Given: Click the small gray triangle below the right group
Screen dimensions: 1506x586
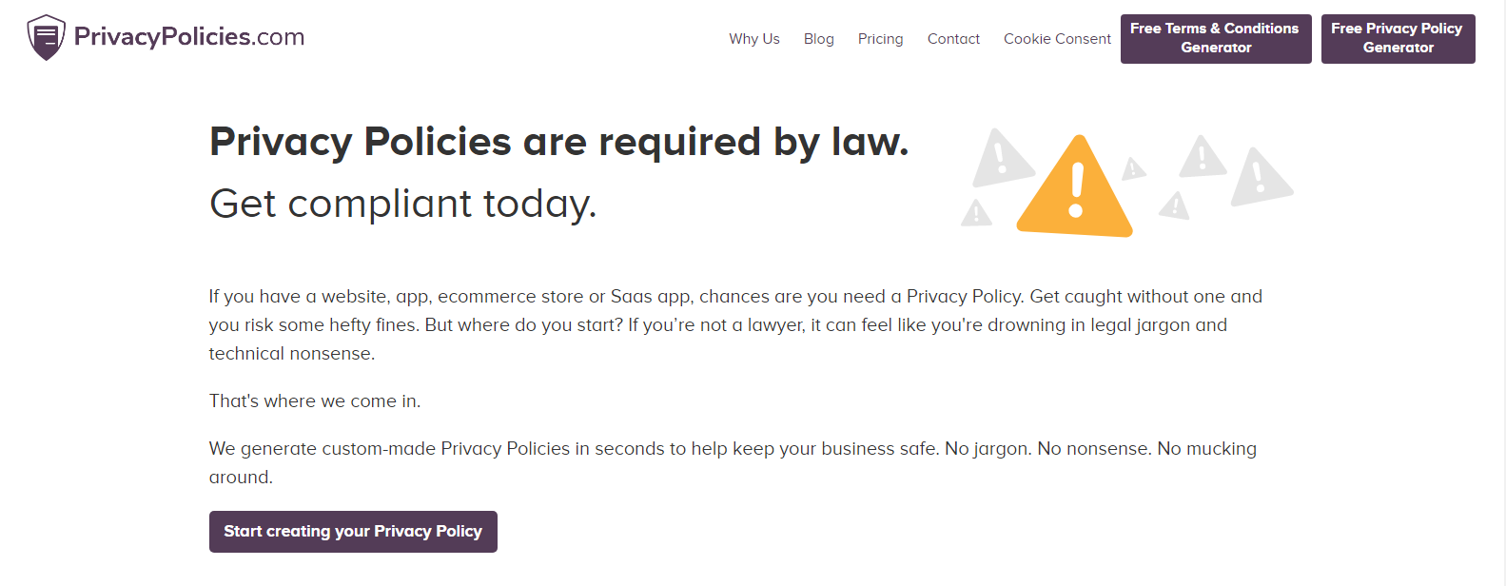Looking at the screenshot, I should click(1175, 205).
